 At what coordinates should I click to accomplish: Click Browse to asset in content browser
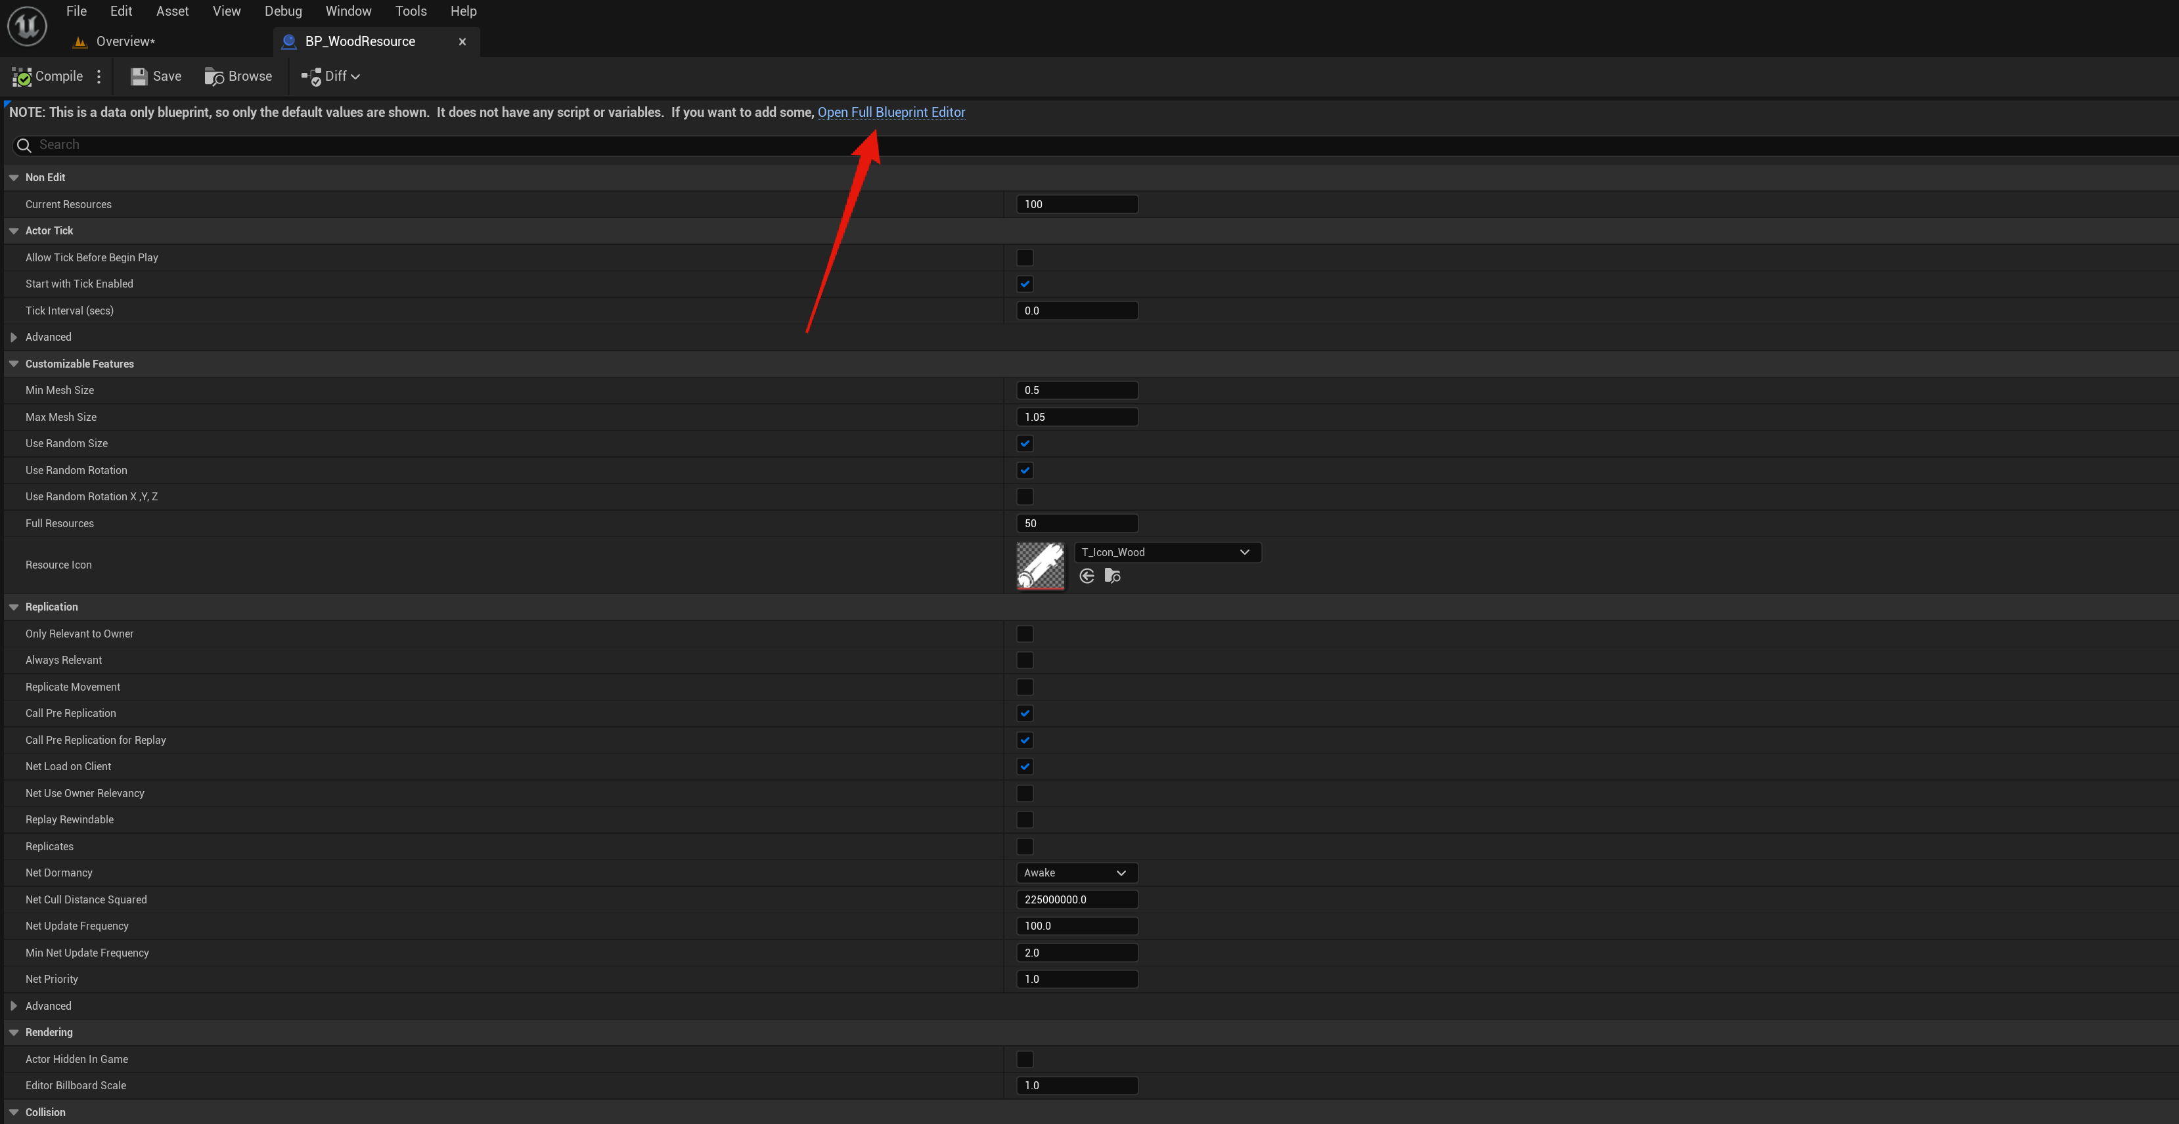[x=238, y=77]
